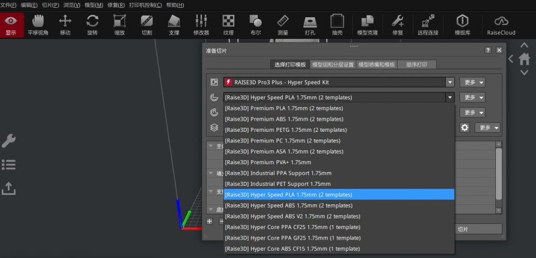This screenshot has width=536, height=258.
Task: Choose Premium ASA 1.75mm option
Action: coord(339,151)
